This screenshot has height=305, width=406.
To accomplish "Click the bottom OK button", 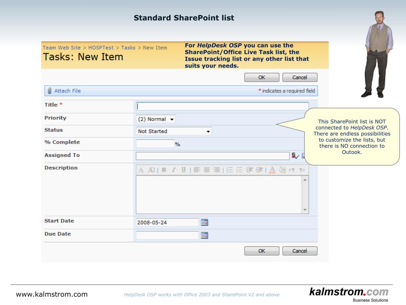I will pos(262,251).
